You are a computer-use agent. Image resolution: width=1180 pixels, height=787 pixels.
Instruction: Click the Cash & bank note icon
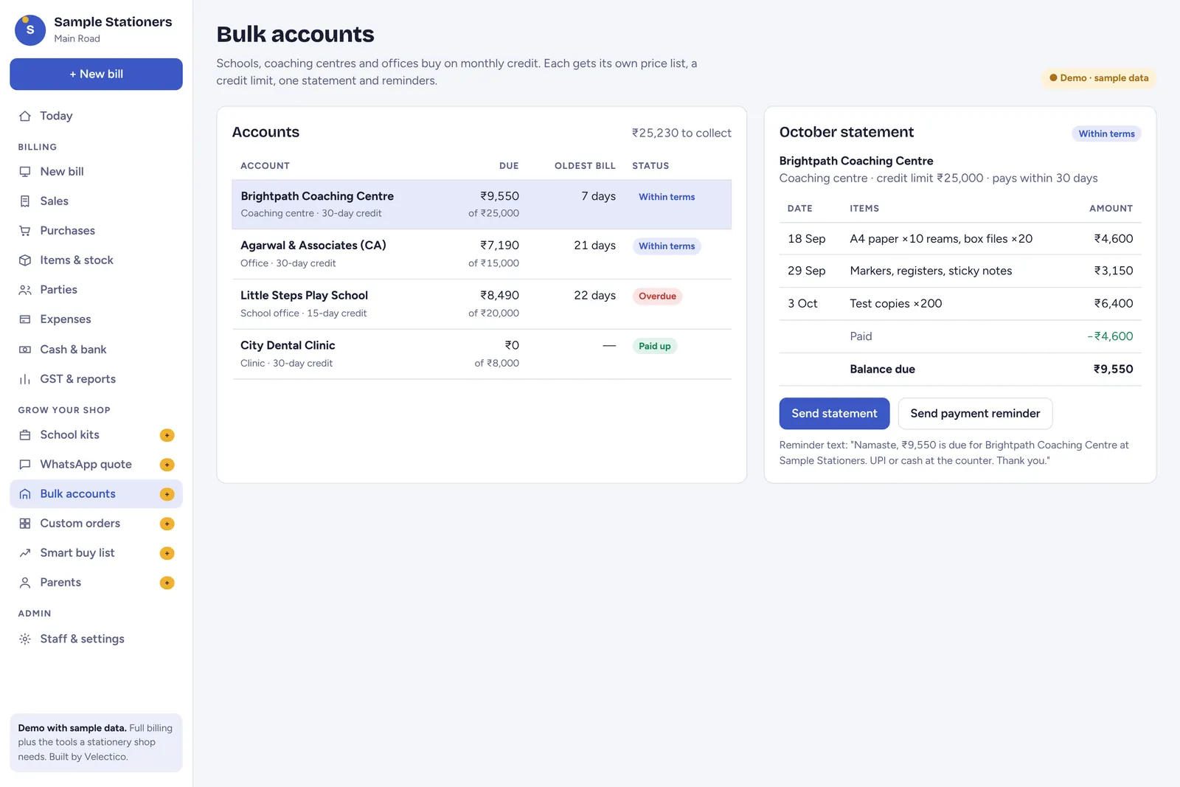(x=25, y=349)
